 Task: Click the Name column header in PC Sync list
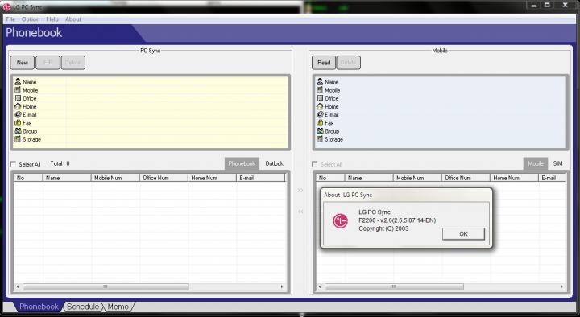(67, 178)
